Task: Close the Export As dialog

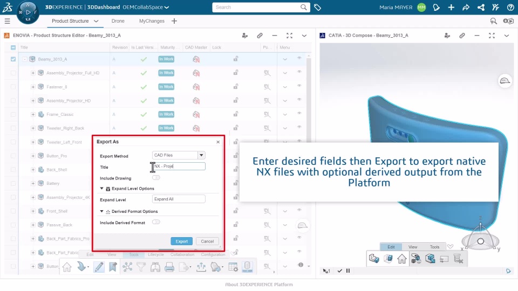Action: click(218, 142)
